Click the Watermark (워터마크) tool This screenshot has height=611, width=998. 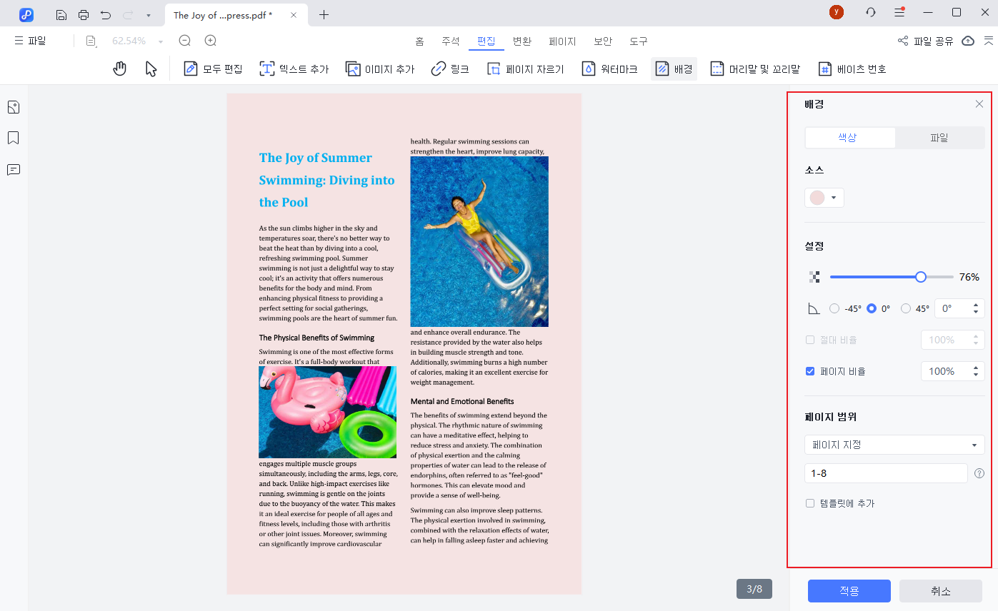click(609, 69)
